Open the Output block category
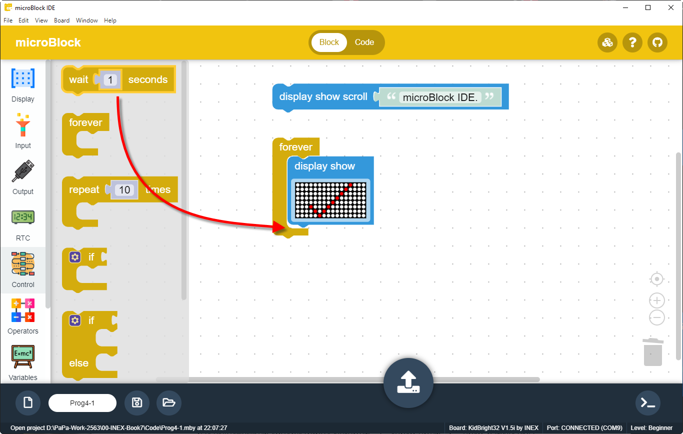The width and height of the screenshot is (683, 434). 23,176
